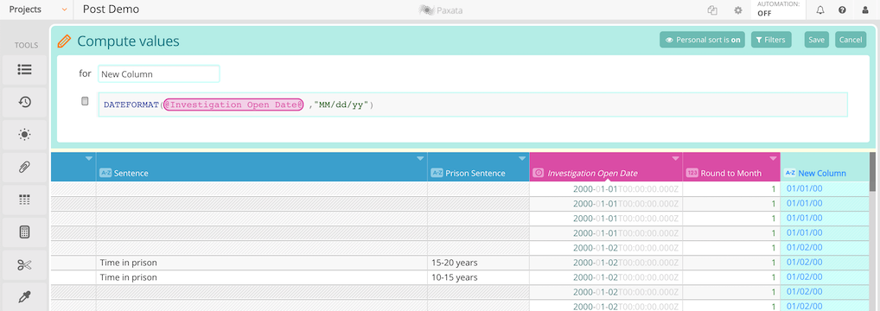Image resolution: width=880 pixels, height=311 pixels.
Task: Click Round to Month value in first row
Action: [x=731, y=188]
